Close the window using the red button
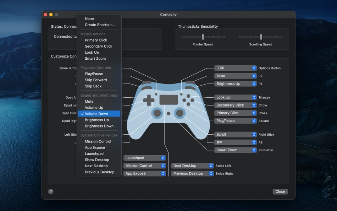This screenshot has height=211, width=337. 45,15
